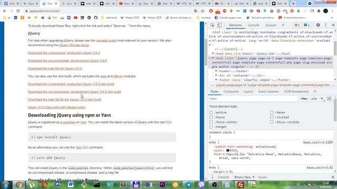
Task: Open the Windows Start menu
Action: [x=6, y=185]
